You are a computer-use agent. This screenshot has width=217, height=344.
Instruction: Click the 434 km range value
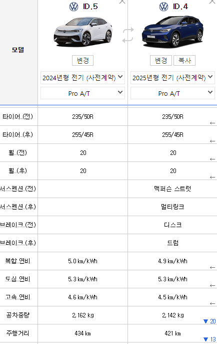(x=82, y=333)
